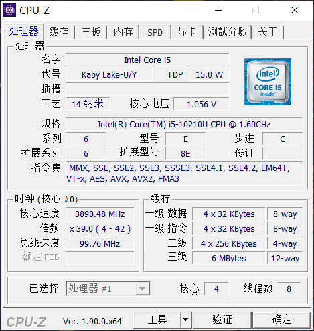Screen dimensions: 314x331
Task: Click the version text Ver. 1.90.0.x64
Action: [92, 321]
